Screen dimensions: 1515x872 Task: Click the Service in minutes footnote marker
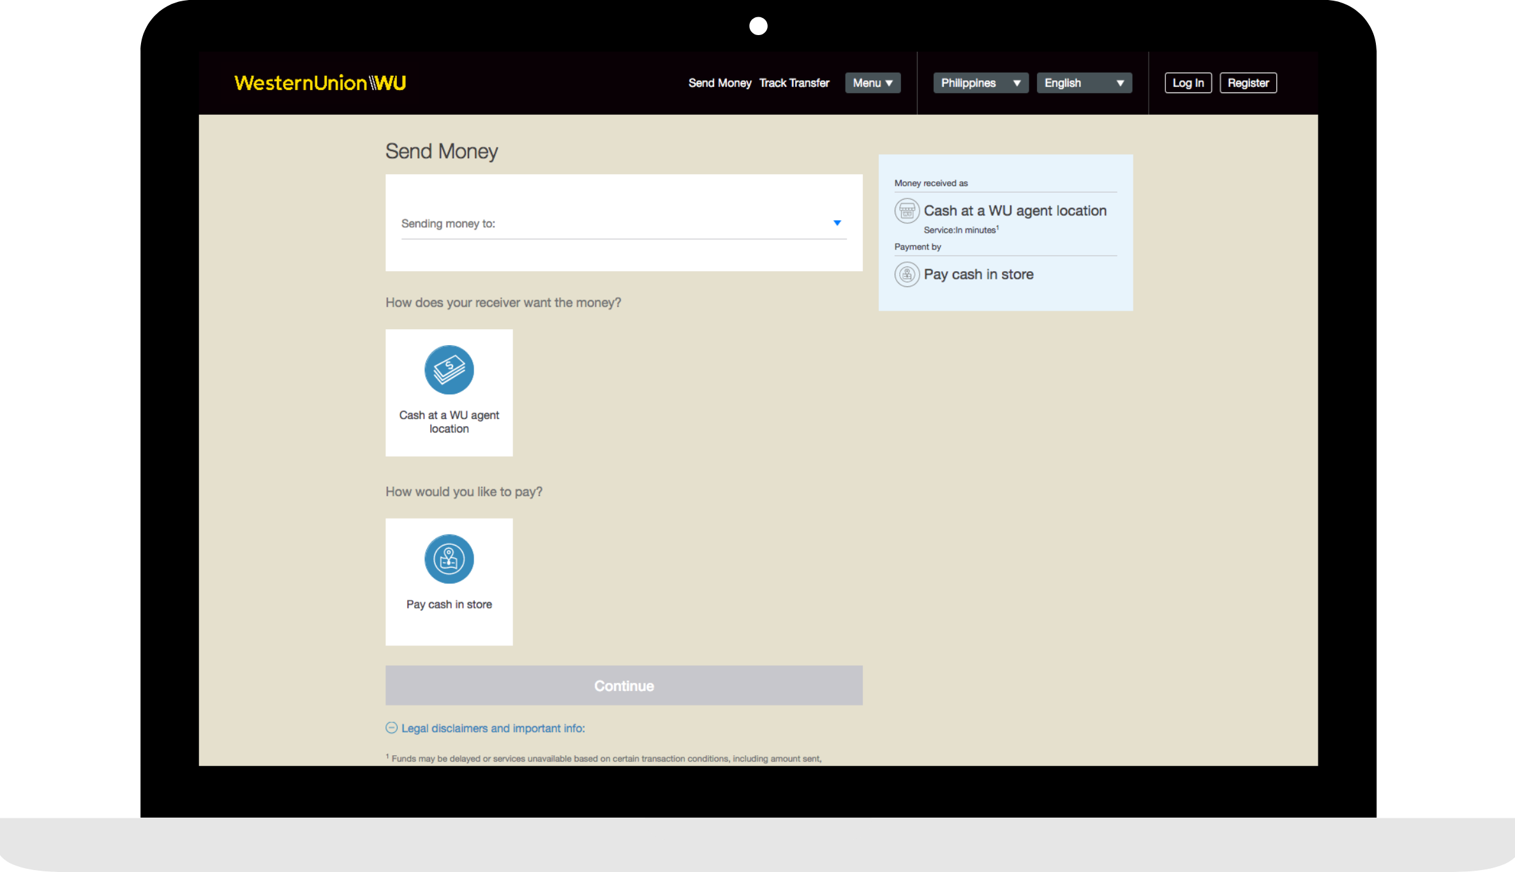997,228
